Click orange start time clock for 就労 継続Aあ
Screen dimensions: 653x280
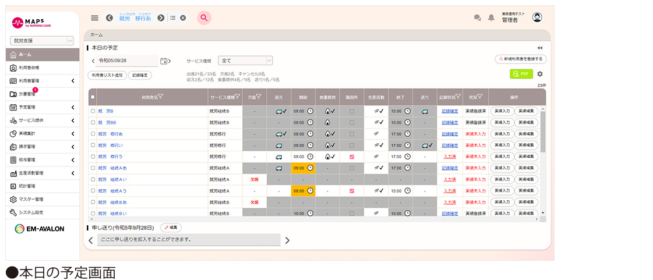(310, 168)
